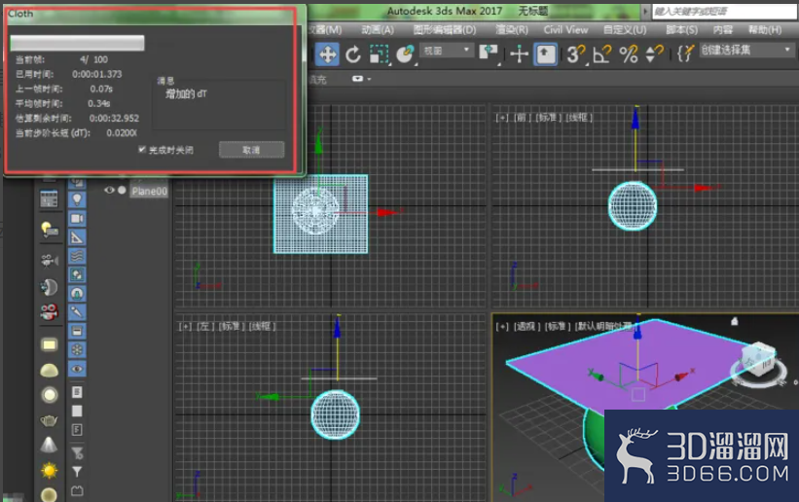
Task: Toggle display of bones filter
Action: pyautogui.click(x=77, y=312)
